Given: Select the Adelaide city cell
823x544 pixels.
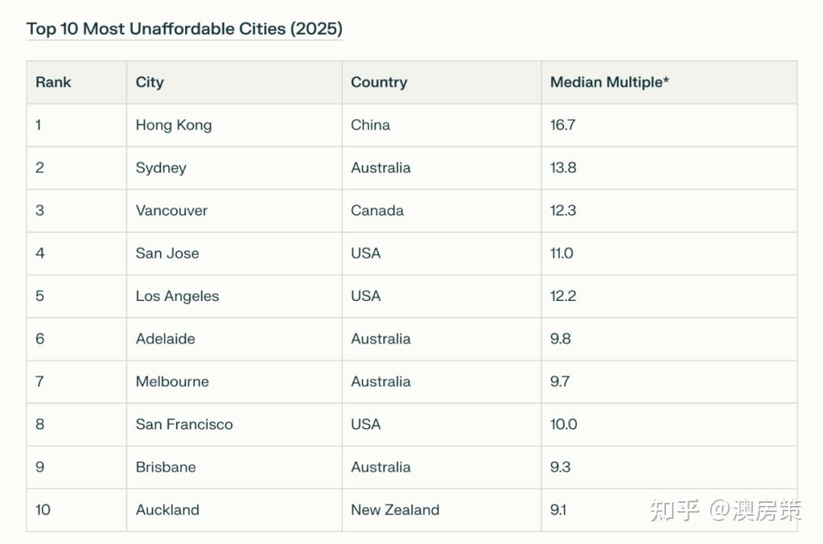Looking at the screenshot, I should pyautogui.click(x=165, y=338).
